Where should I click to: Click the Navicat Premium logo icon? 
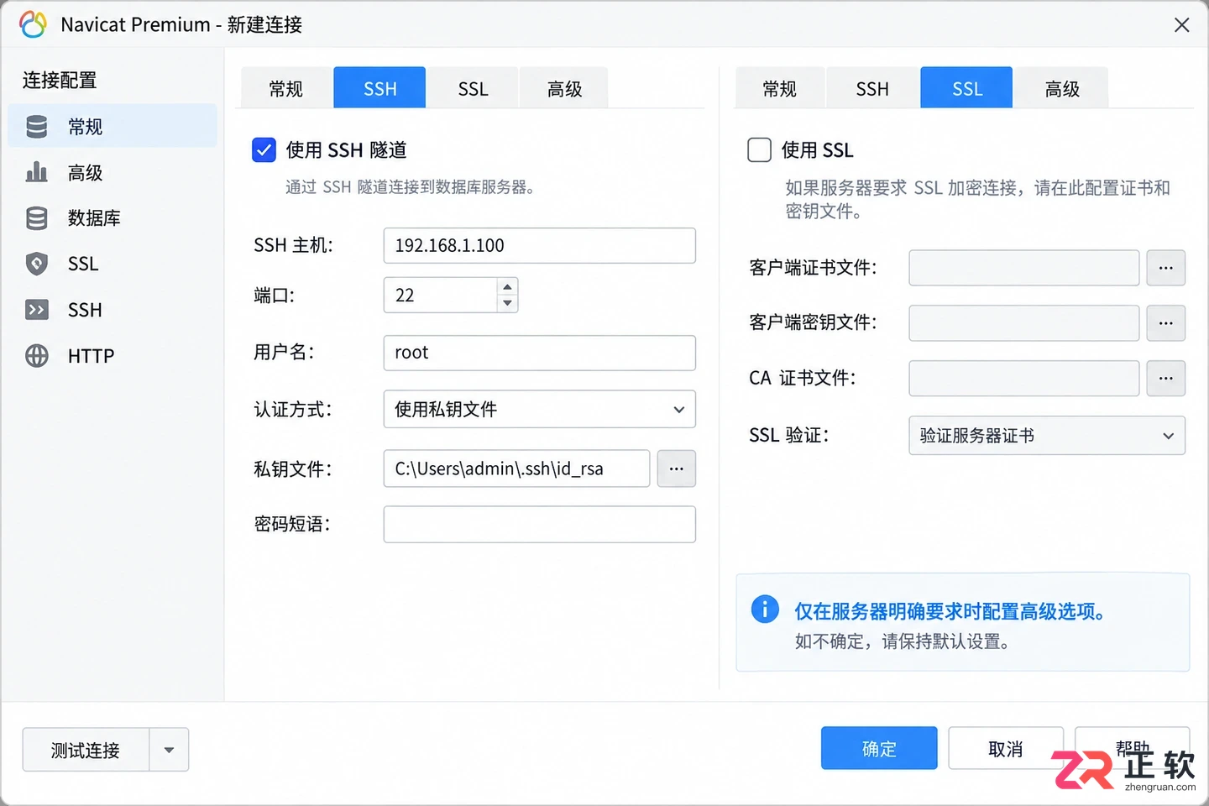(x=33, y=24)
